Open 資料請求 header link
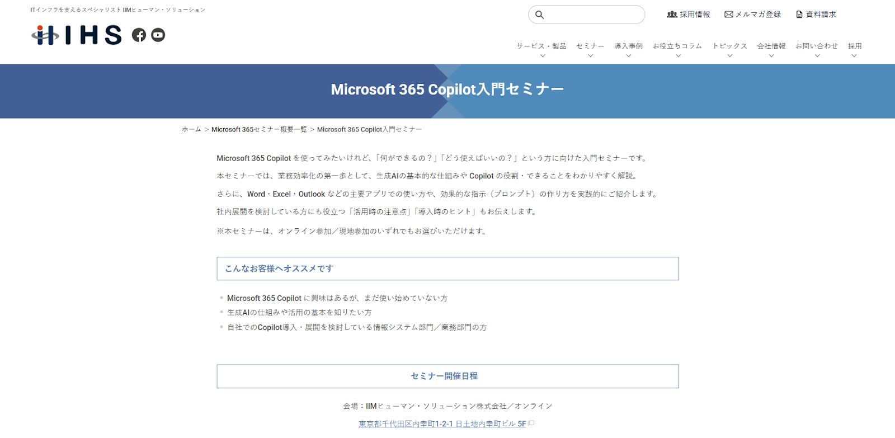The width and height of the screenshot is (895, 438). click(816, 15)
